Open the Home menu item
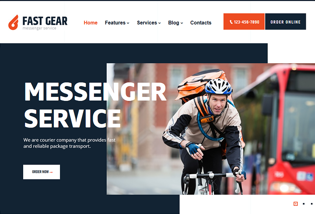Screen dimensions: 315x214 point(91,23)
